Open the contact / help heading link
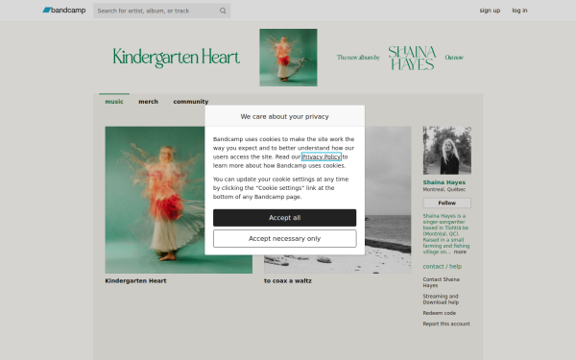The image size is (576, 360). pos(442,266)
